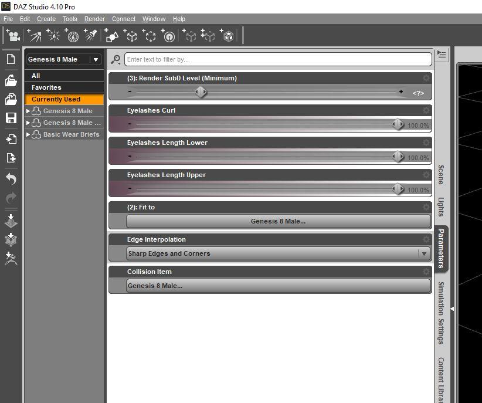The height and width of the screenshot is (403, 482).
Task: Switch to the Lights tab
Action: pos(441,206)
